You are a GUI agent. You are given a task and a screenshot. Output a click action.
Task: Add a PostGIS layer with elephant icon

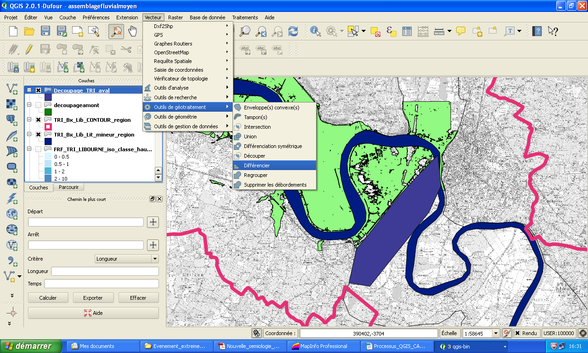tap(11, 120)
